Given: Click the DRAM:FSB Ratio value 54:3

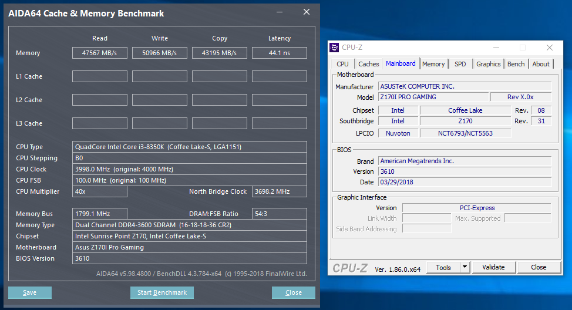Looking at the screenshot, I should [x=280, y=214].
